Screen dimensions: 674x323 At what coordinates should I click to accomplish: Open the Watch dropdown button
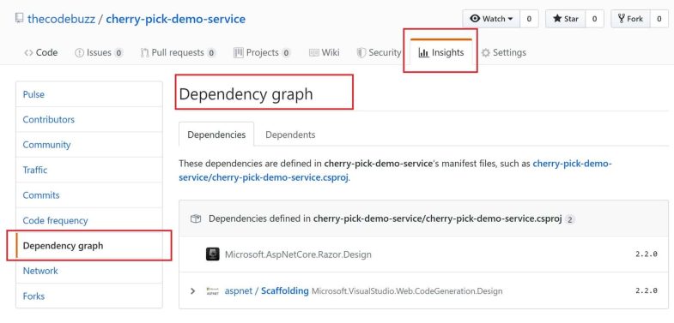click(491, 19)
